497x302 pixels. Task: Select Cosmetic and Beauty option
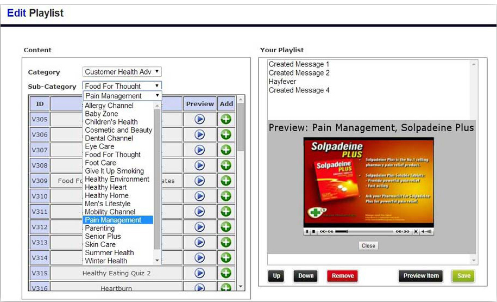coord(118,130)
